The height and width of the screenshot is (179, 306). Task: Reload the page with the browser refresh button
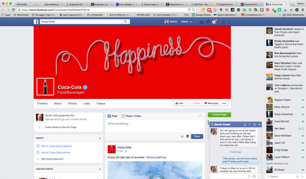[13, 10]
